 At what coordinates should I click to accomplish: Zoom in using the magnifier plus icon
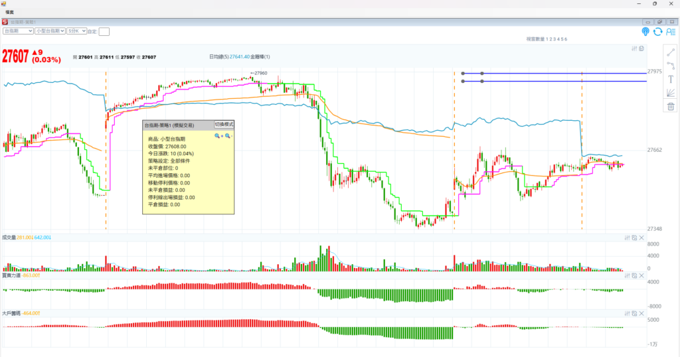point(218,135)
